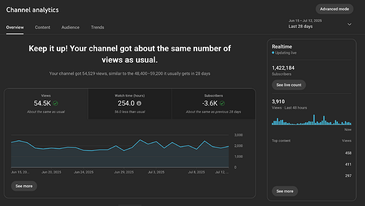Screen dimensions: 365x206
Task: Click the Jul 8, 2025 axis label
Action: (196, 172)
